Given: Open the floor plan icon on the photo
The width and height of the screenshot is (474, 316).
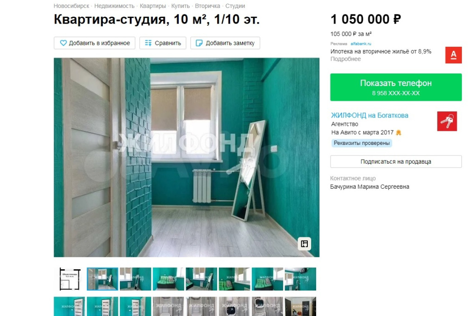Looking at the screenshot, I should (305, 243).
